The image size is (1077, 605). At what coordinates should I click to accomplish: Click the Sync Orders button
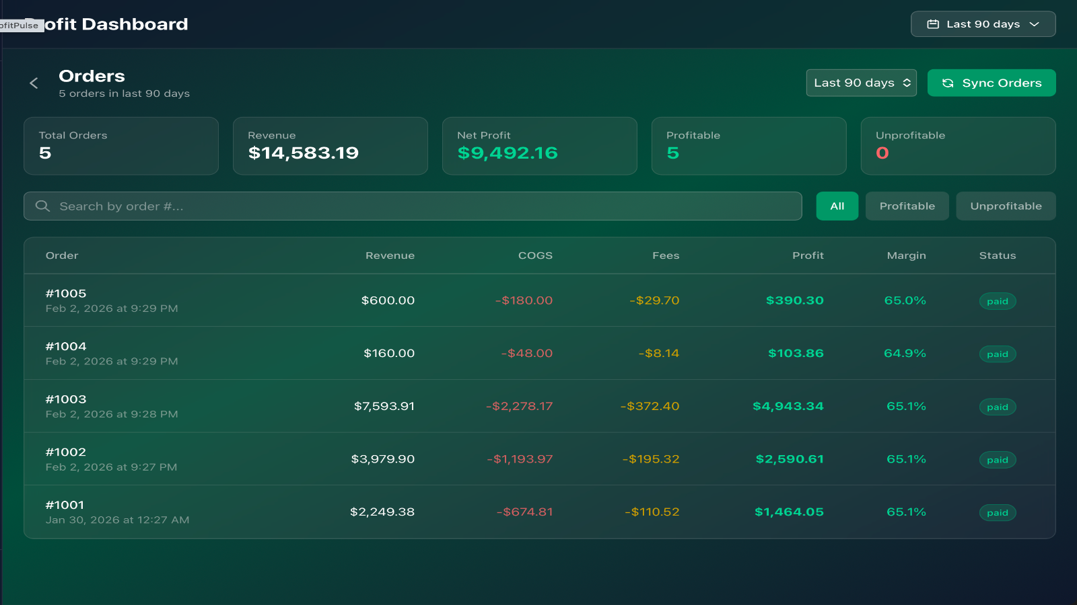click(x=991, y=83)
